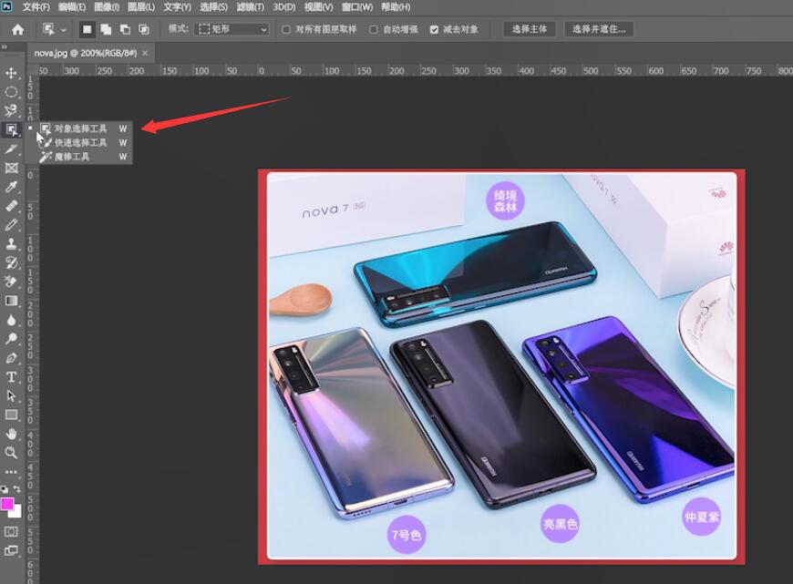Select the Frame tool
Image resolution: width=793 pixels, height=584 pixels.
(11, 168)
